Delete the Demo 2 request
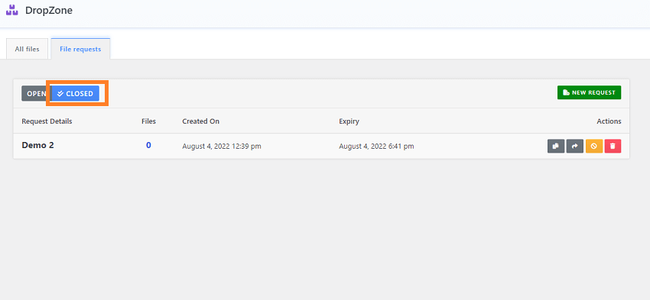Image resolution: width=650 pixels, height=300 pixels. pyautogui.click(x=613, y=146)
